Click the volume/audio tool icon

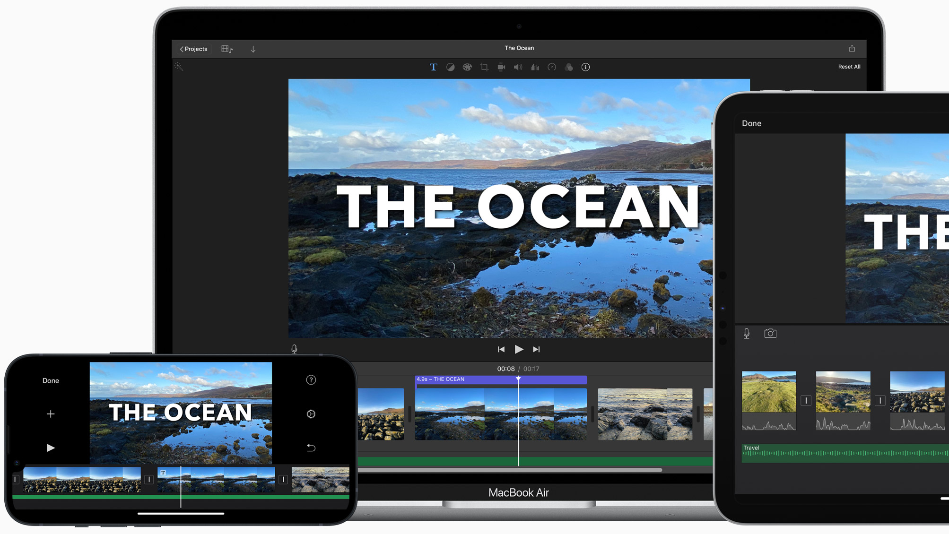click(518, 67)
